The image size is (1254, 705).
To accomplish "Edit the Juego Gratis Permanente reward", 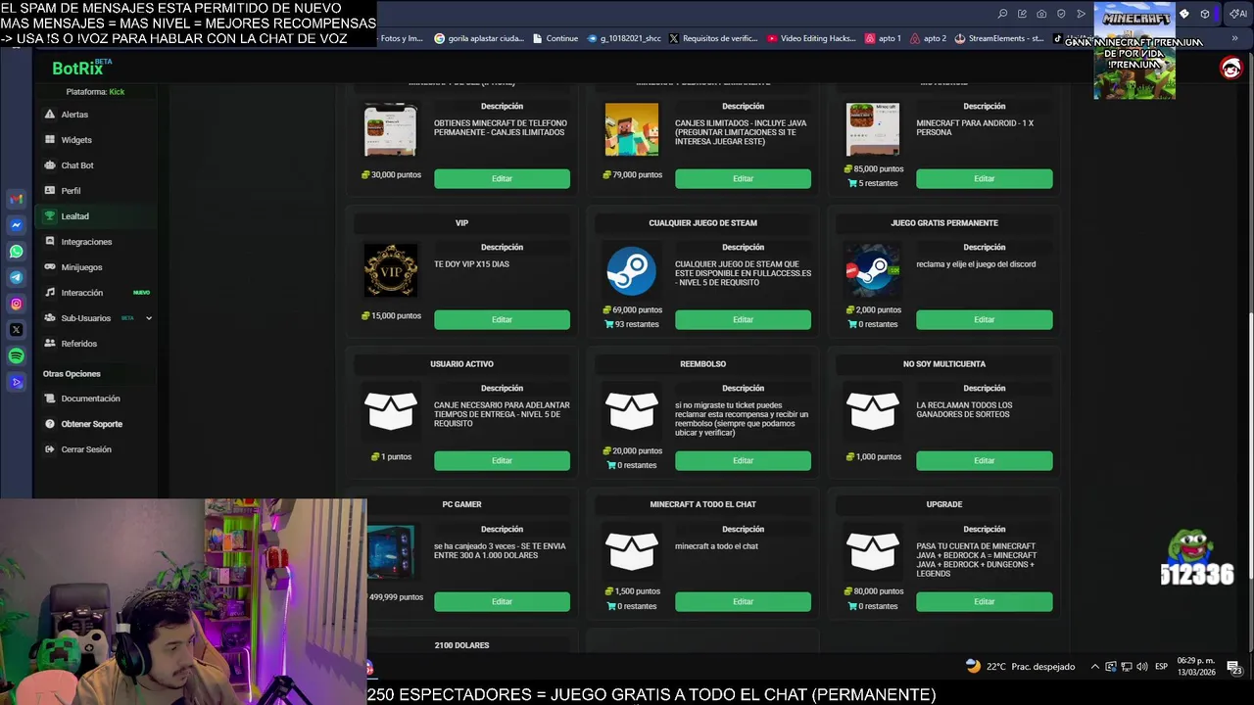I will (985, 319).
